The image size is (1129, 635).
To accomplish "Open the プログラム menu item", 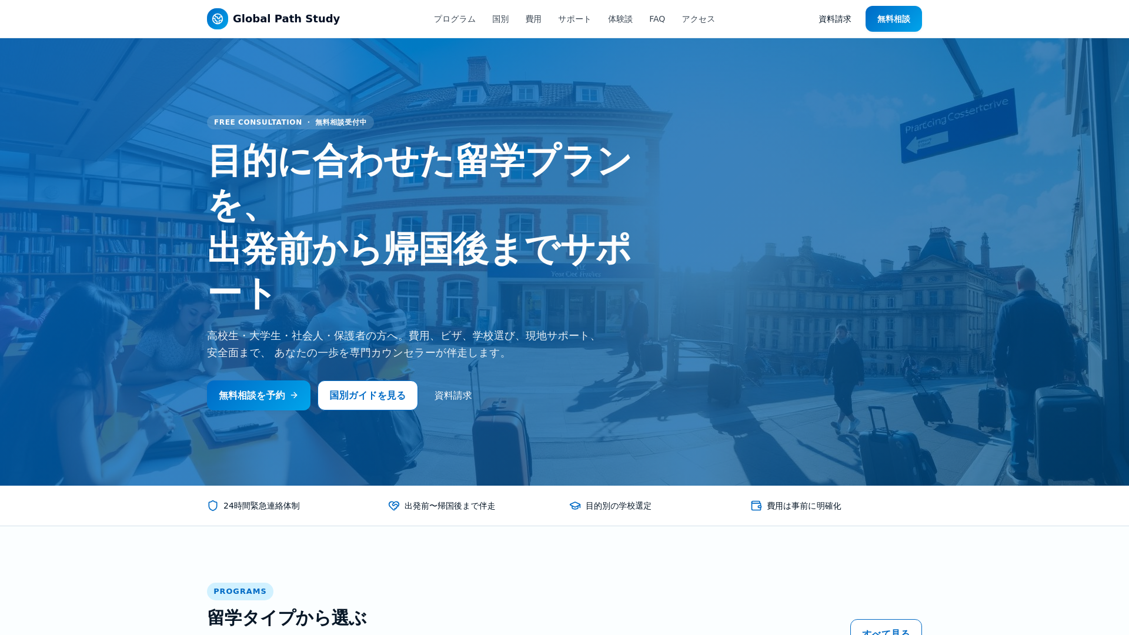I will click(455, 19).
